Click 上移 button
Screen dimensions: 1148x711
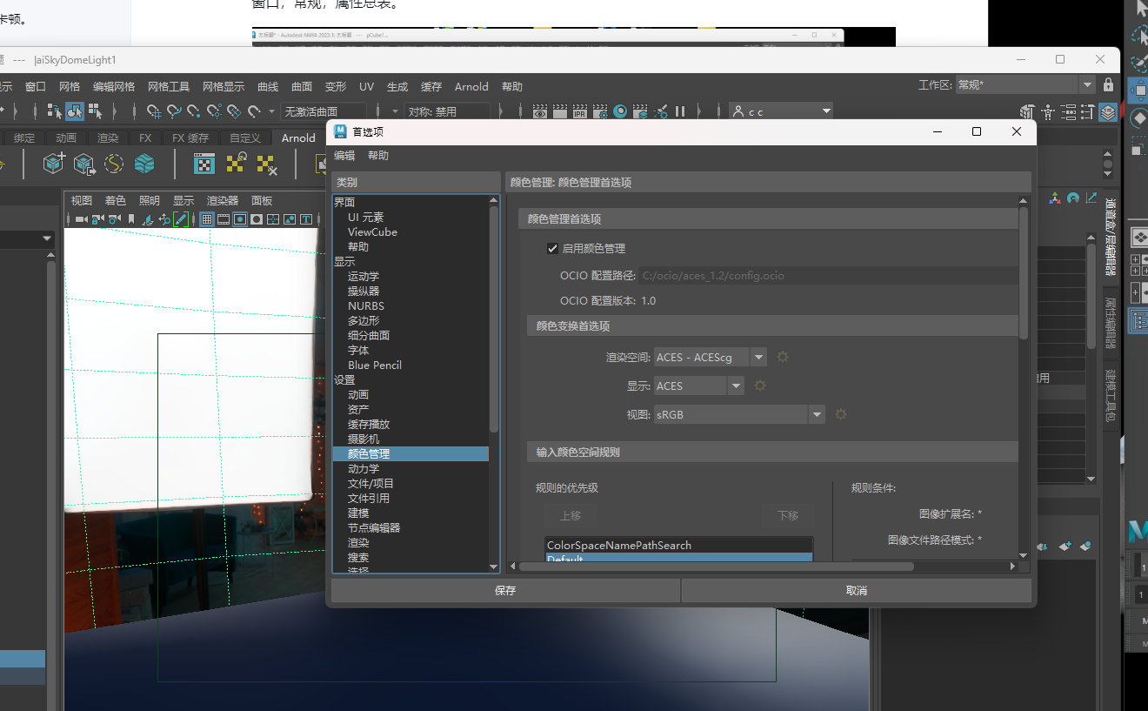coord(571,515)
